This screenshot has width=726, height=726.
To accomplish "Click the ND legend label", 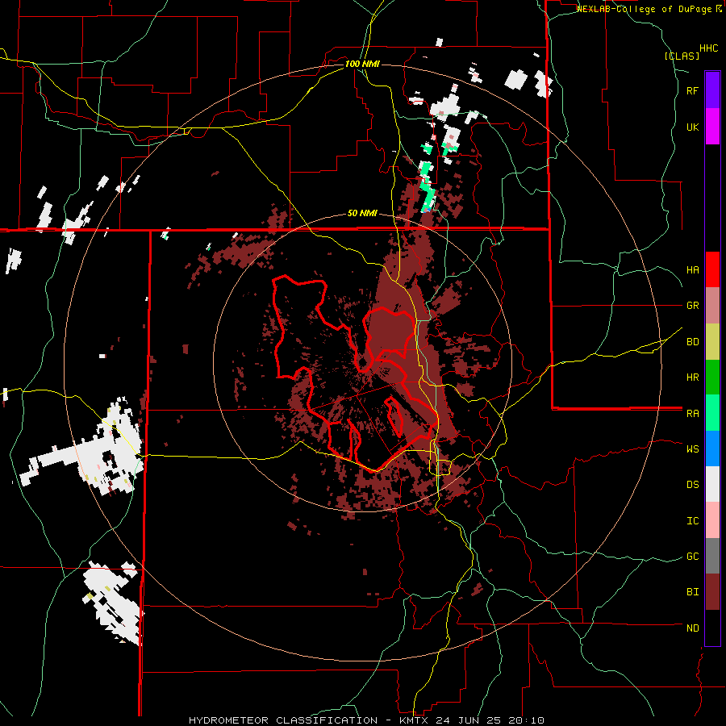I will point(693,628).
